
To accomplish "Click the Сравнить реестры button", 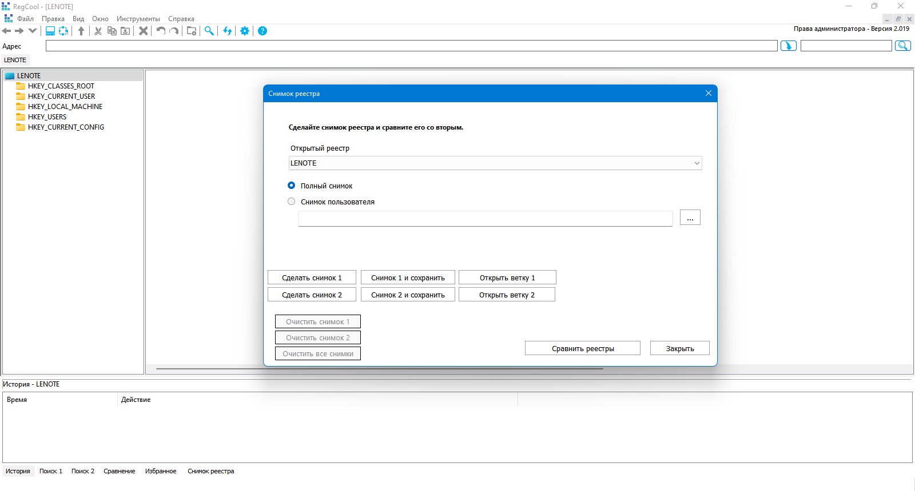I will point(583,348).
